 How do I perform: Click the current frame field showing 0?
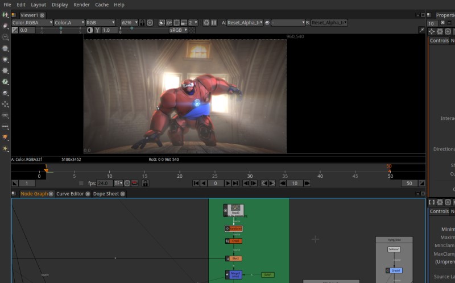pyautogui.click(x=216, y=183)
